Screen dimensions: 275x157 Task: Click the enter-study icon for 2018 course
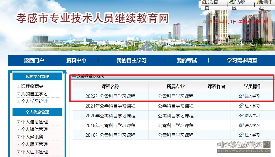pyautogui.click(x=241, y=135)
